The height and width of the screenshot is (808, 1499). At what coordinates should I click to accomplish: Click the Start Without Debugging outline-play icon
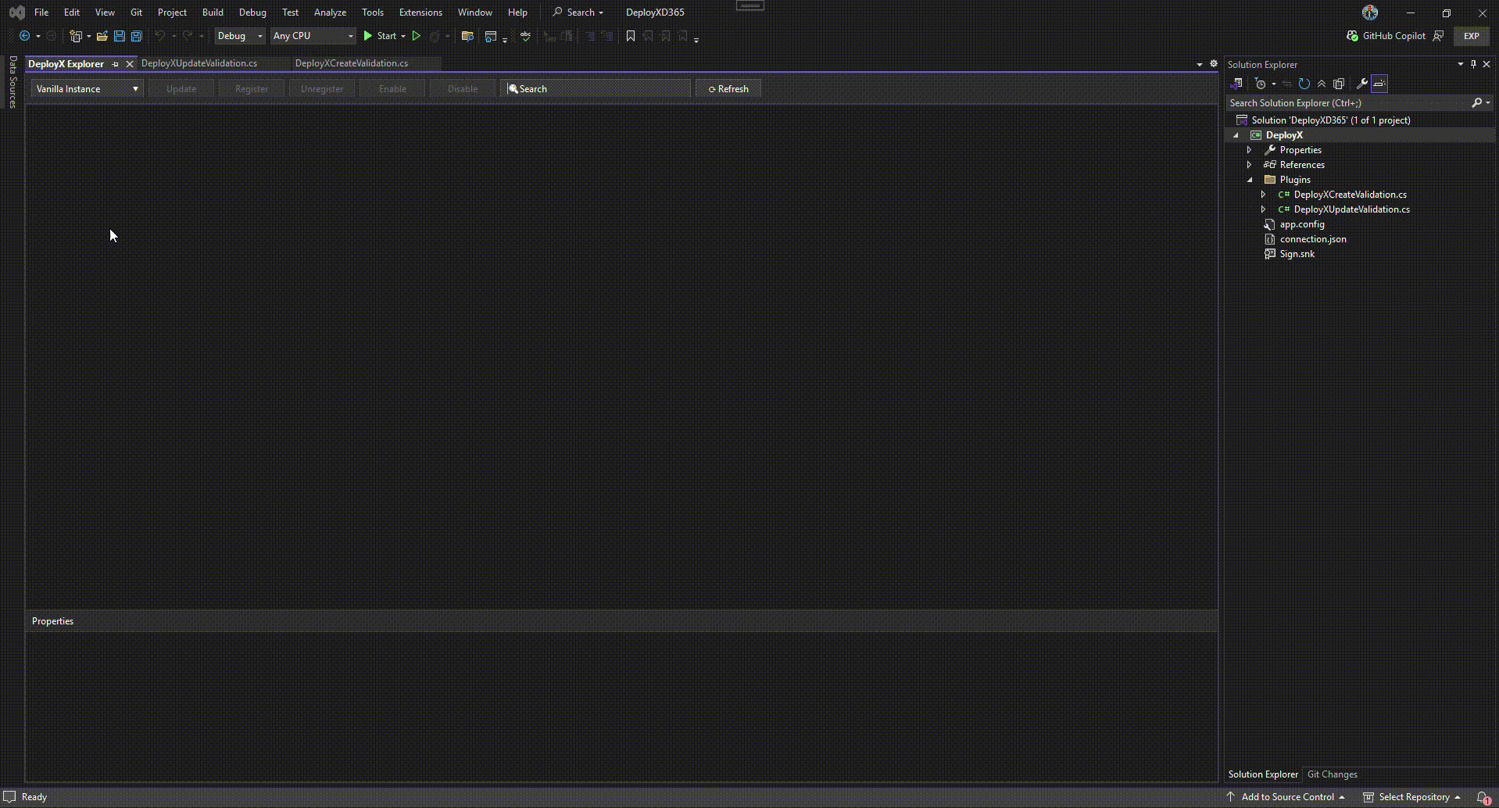pos(417,36)
